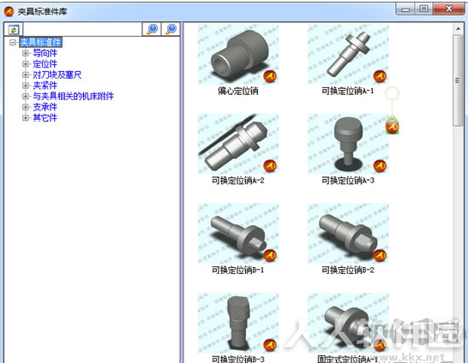Click the red badge on 可换定位销A-3
The image size is (468, 363).
[380, 166]
